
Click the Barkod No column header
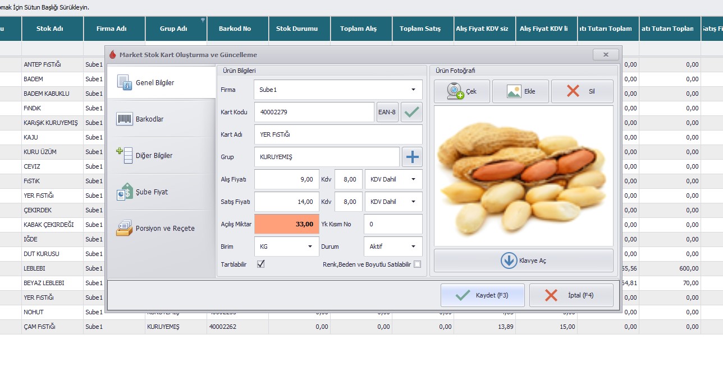click(x=237, y=29)
